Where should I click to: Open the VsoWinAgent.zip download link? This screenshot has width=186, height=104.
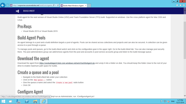pos(67,63)
